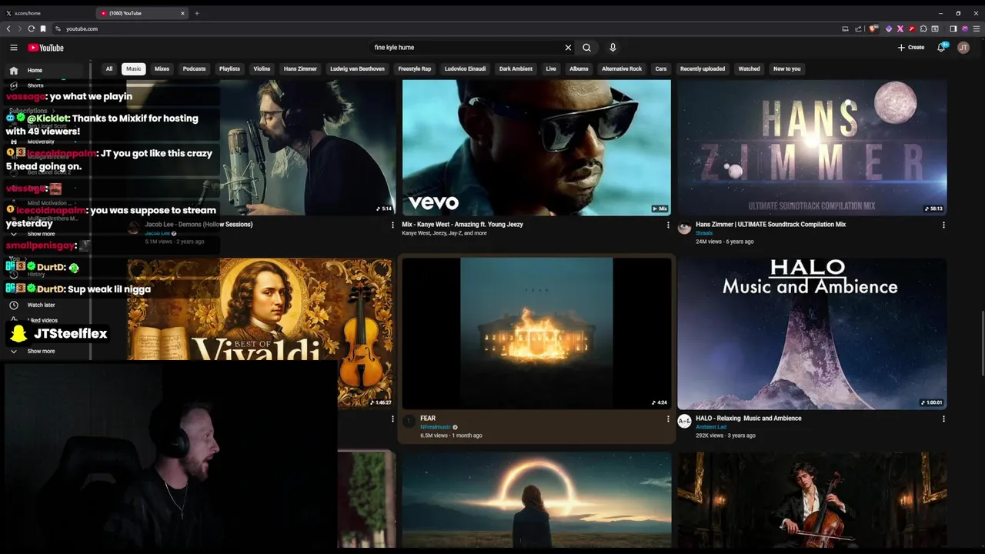This screenshot has height=554, width=985.
Task: Switch to the x.com/home browser tab
Action: point(46,13)
